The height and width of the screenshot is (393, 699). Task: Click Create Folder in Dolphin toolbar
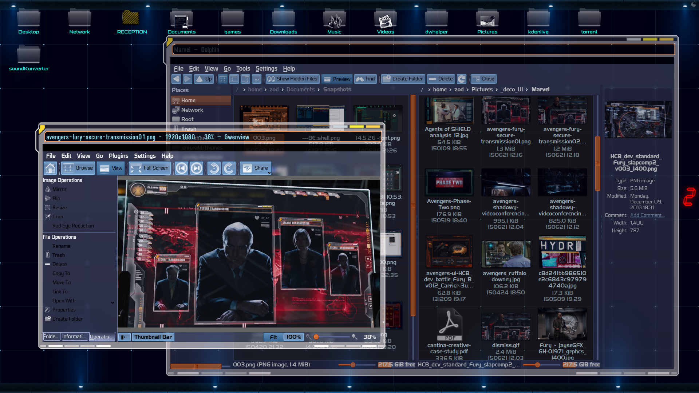[x=403, y=79]
